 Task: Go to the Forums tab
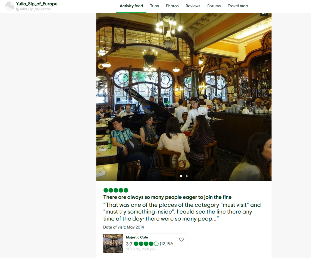214,6
